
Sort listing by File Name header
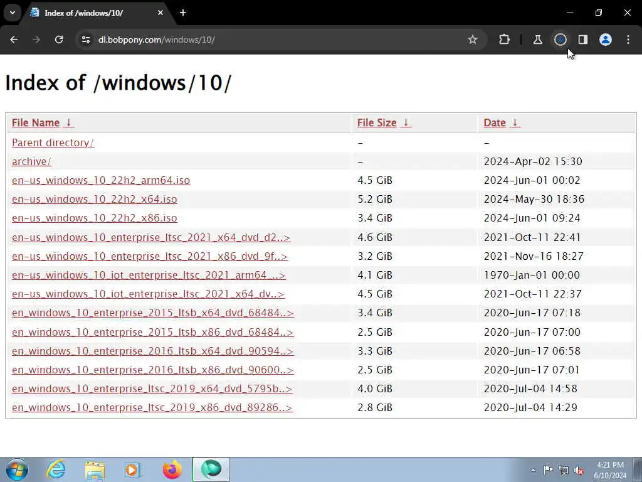(x=43, y=122)
